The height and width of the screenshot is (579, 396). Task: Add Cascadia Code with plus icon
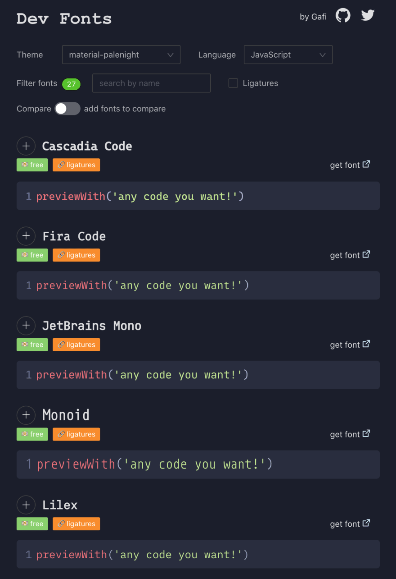(x=26, y=146)
